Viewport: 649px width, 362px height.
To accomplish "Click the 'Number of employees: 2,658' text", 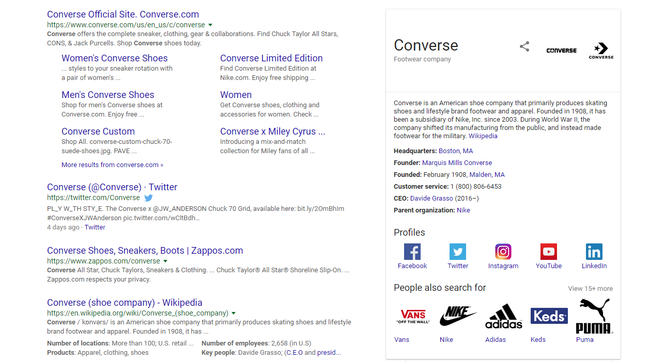I will pos(256,343).
